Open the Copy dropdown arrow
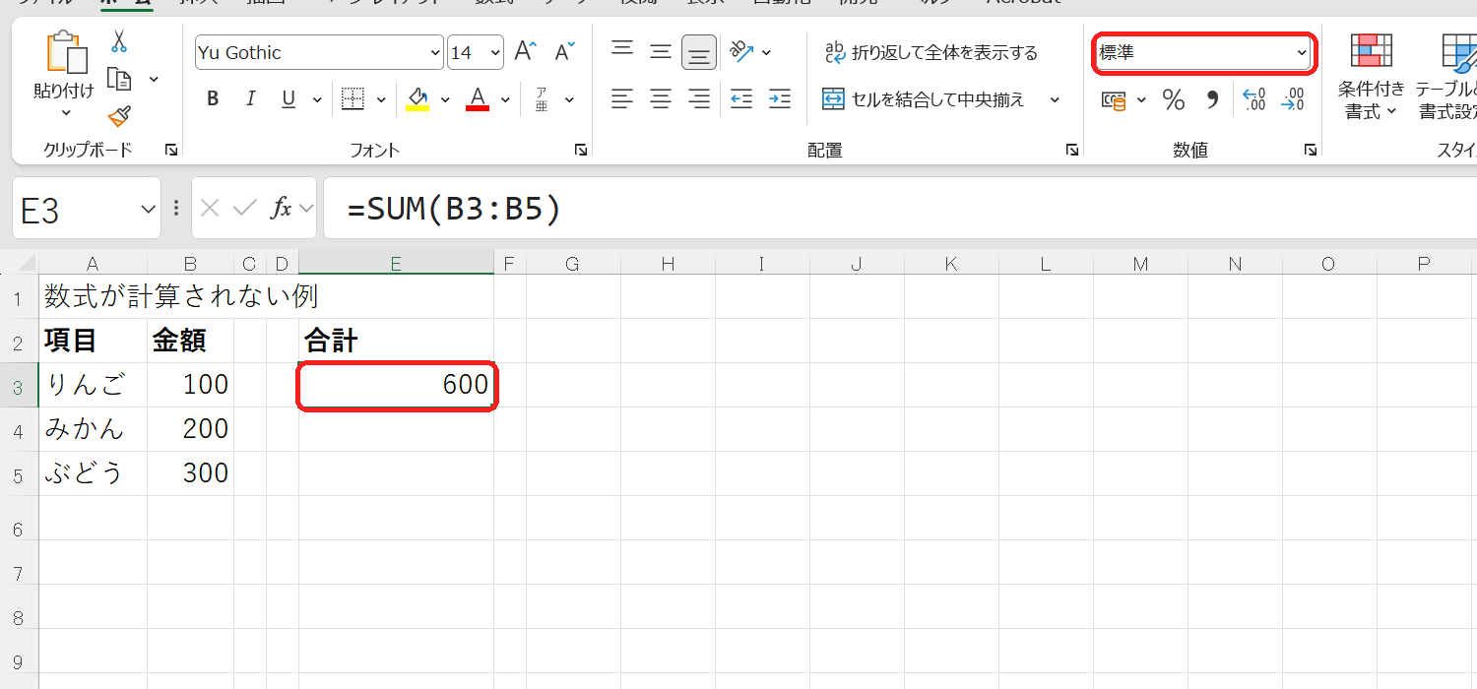The height and width of the screenshot is (689, 1477). (x=154, y=79)
